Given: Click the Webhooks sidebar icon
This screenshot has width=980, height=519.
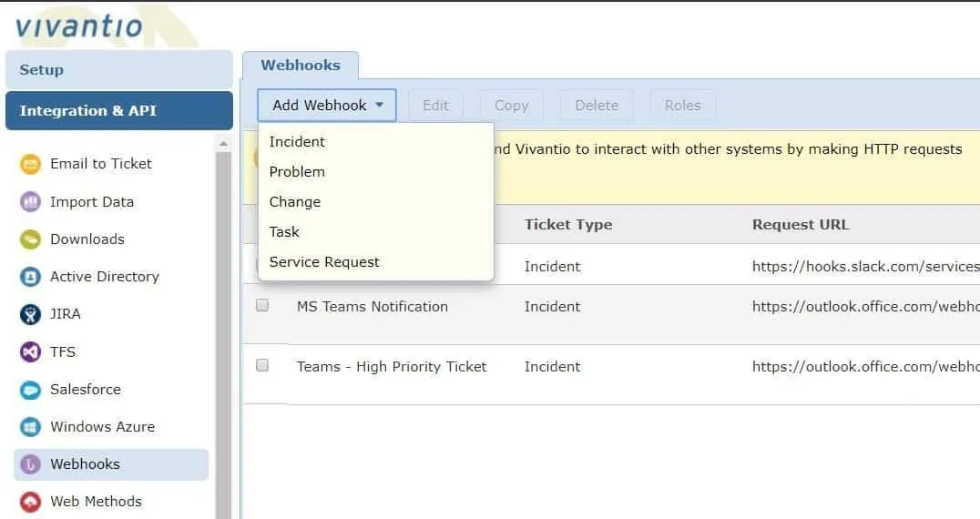Looking at the screenshot, I should [x=30, y=464].
